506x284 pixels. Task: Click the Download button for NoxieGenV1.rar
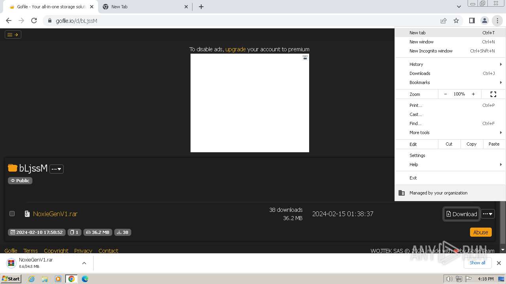point(461,214)
